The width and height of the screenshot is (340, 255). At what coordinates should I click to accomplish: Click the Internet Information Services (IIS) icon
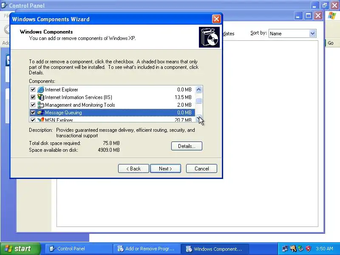[x=40, y=97]
